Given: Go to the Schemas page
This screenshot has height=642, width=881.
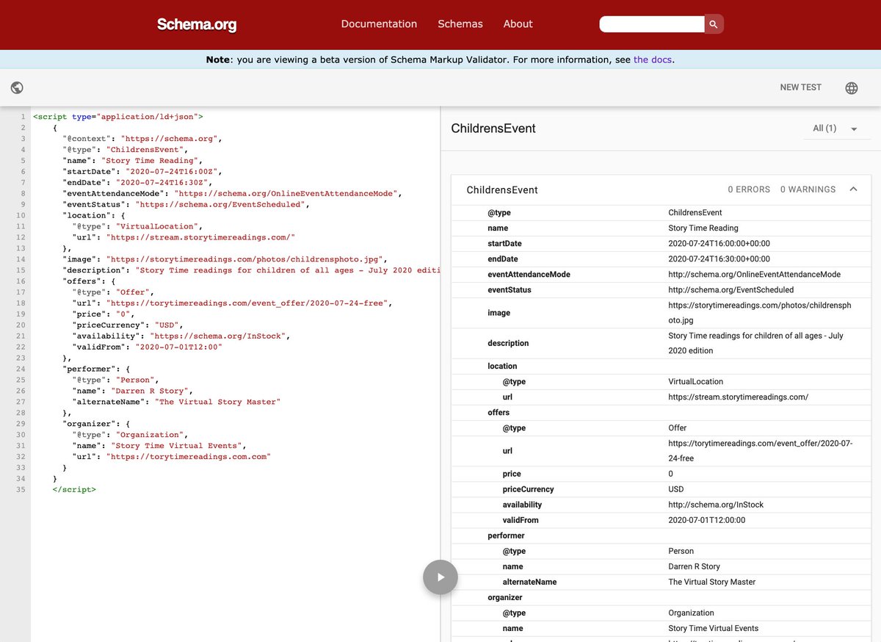Looking at the screenshot, I should 460,24.
